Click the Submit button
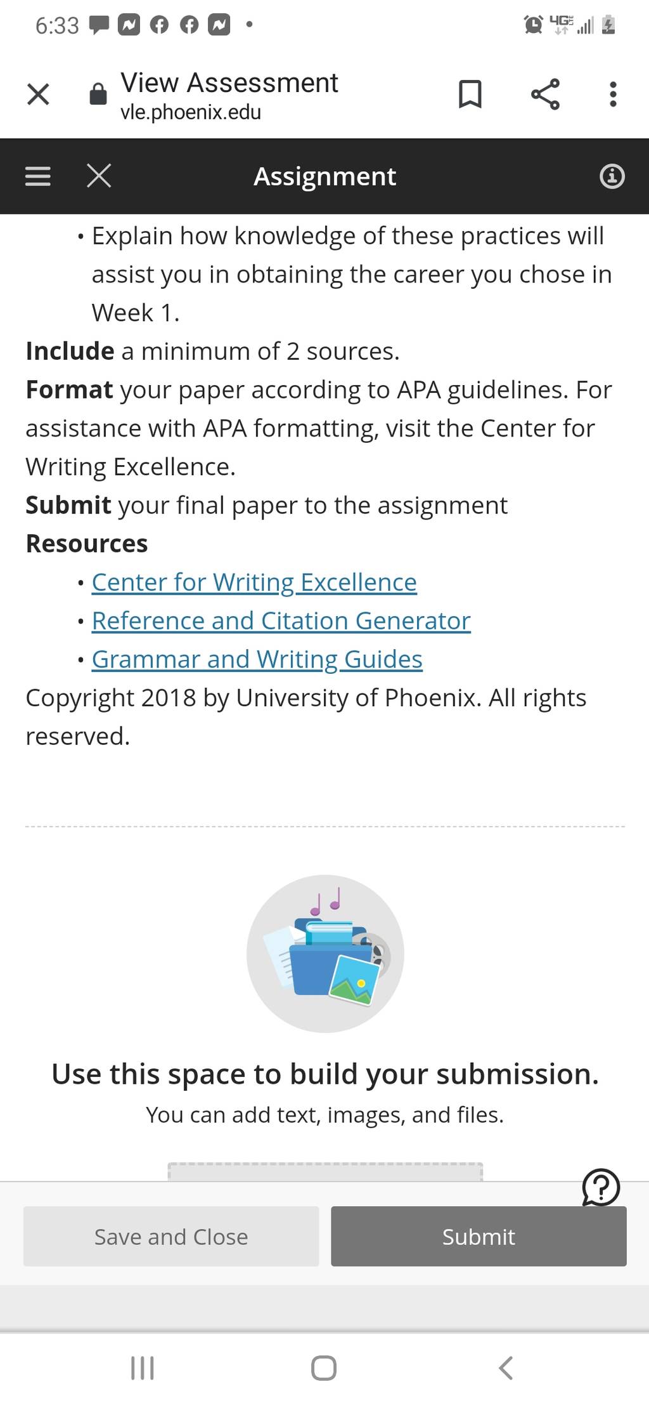The height and width of the screenshot is (1408, 649). point(479,1236)
